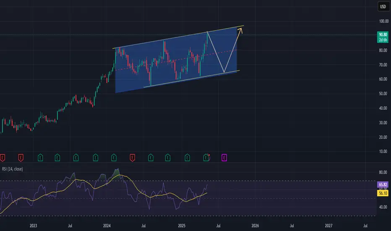Click the 2024 label on the time axis
The image size is (391, 231).
(x=107, y=226)
